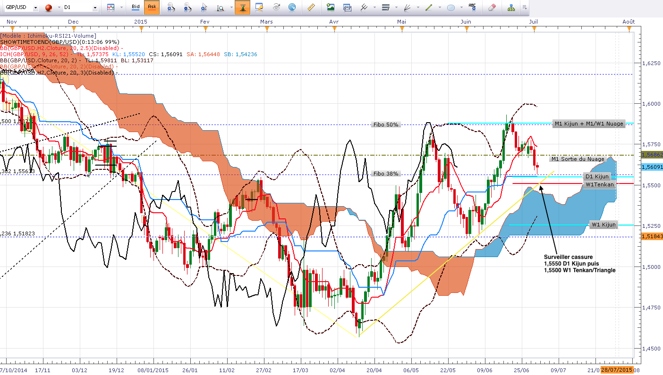Viewport: 663px width, 375px height.
Task: Expand the chart type dropdown arrow
Action: click(x=121, y=8)
